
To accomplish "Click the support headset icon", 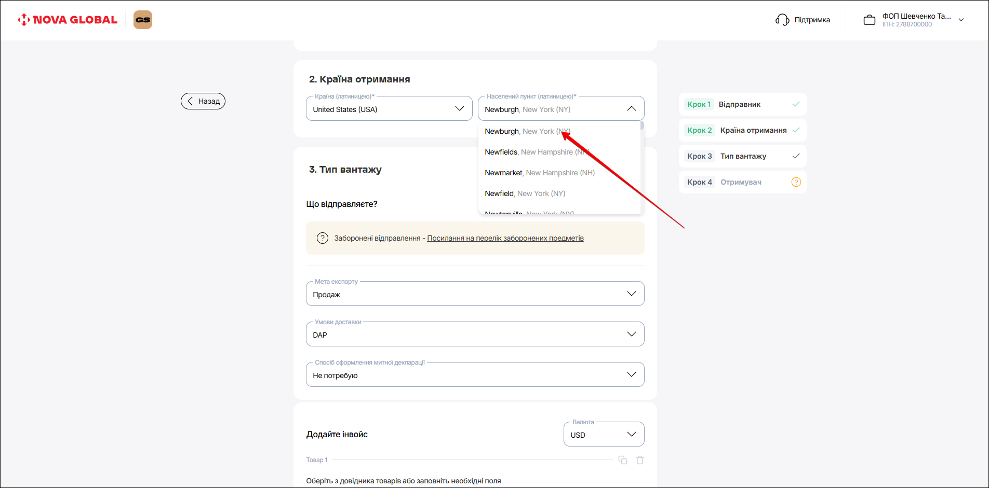I will (782, 20).
